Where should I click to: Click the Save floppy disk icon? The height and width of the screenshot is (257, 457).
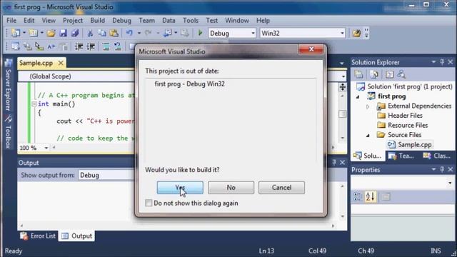click(63, 33)
